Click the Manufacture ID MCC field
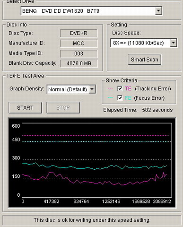 pyautogui.click(x=78, y=44)
